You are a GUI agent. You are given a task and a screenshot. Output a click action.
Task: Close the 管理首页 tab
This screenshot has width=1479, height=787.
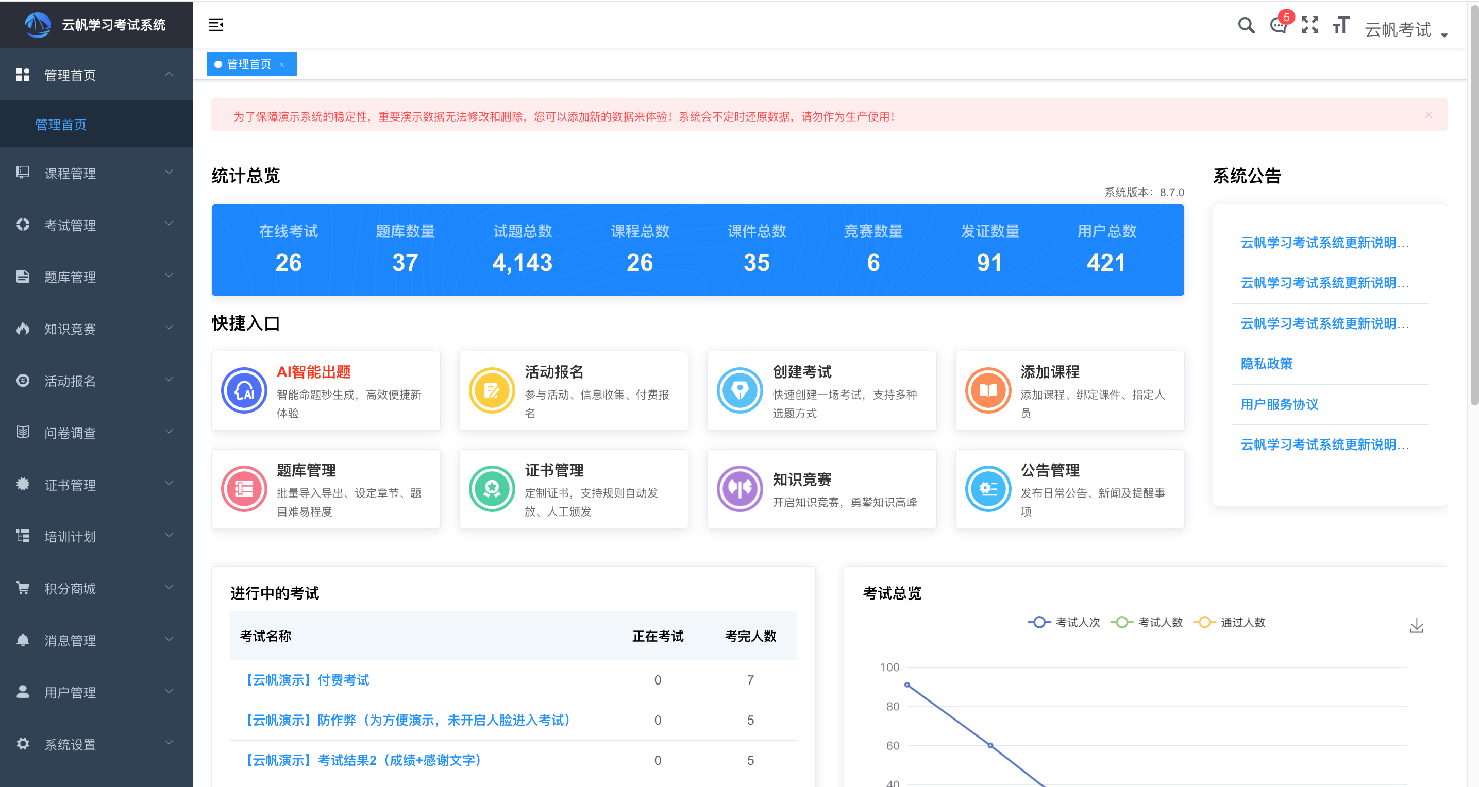(x=282, y=65)
